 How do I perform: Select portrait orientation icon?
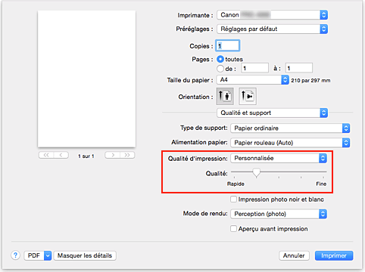[225, 96]
